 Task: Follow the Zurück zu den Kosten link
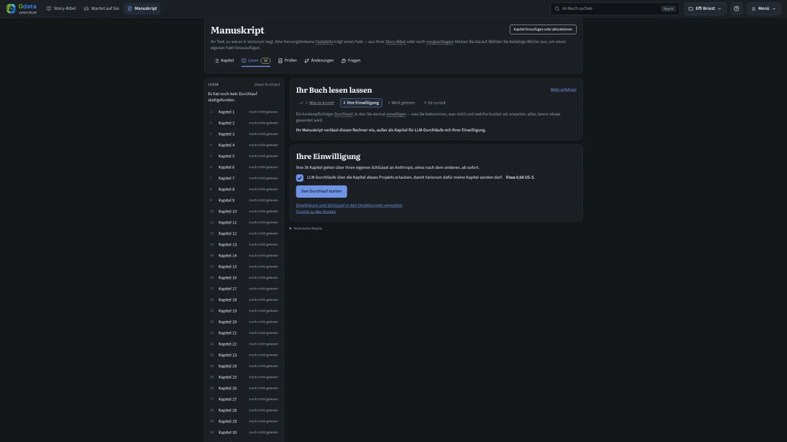point(316,212)
